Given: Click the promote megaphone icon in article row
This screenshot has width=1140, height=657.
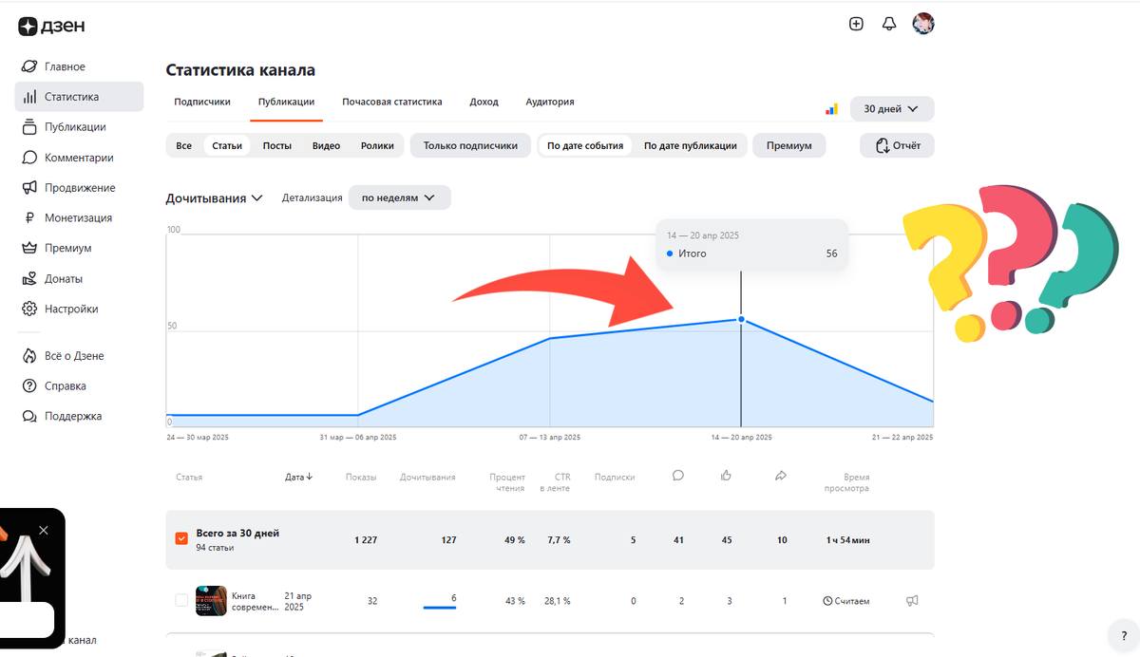Looking at the screenshot, I should [x=912, y=601].
